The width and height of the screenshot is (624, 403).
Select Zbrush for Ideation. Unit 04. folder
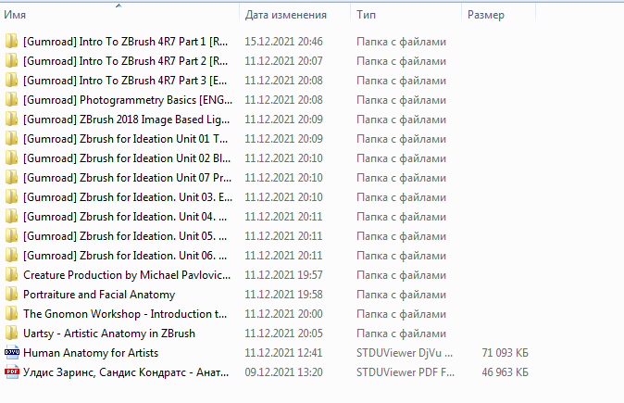125,216
